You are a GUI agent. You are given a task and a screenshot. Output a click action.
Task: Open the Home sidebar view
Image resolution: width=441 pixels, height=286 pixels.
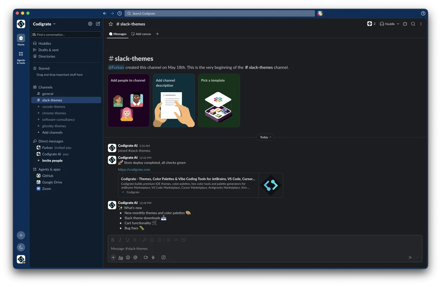[21, 40]
